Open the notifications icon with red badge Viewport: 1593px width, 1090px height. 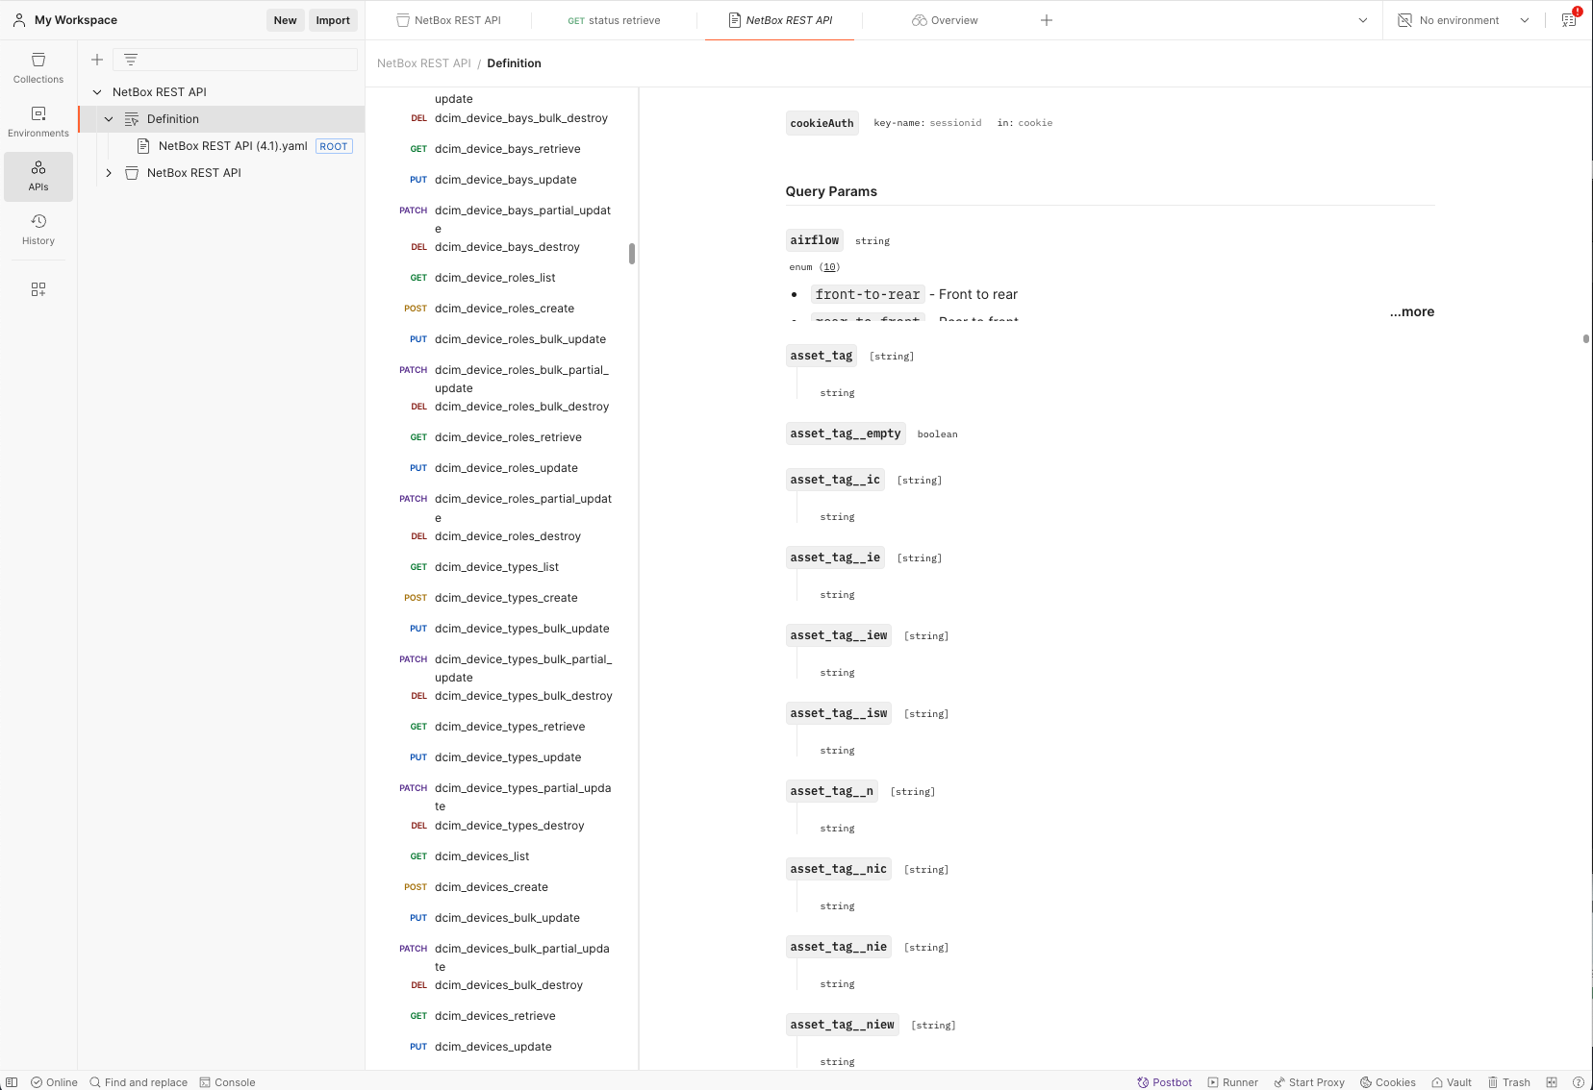tap(1569, 20)
